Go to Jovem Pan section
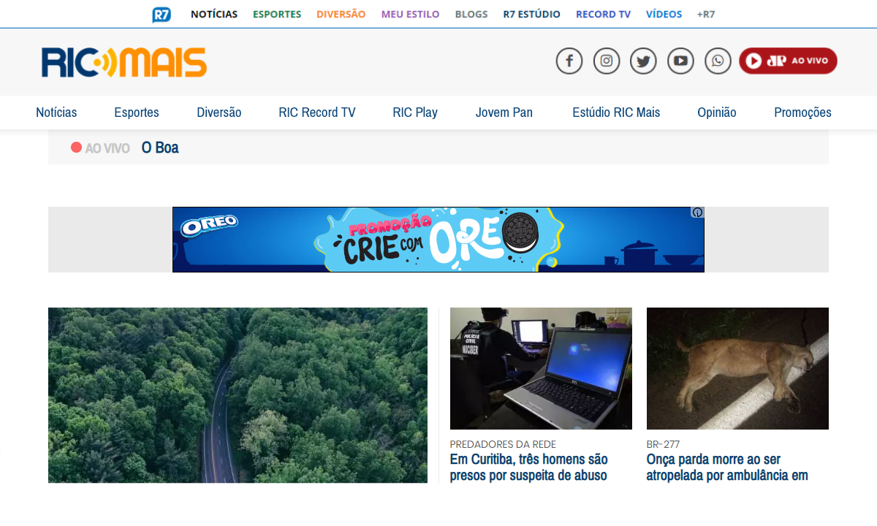Image resolution: width=877 pixels, height=526 pixels. [x=504, y=113]
